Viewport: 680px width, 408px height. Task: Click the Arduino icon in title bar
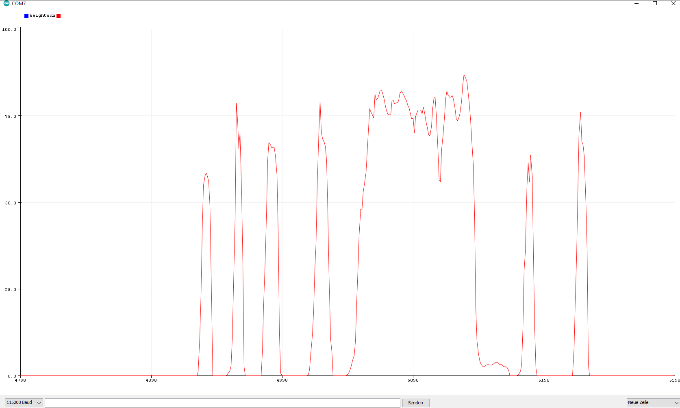tap(7, 3)
